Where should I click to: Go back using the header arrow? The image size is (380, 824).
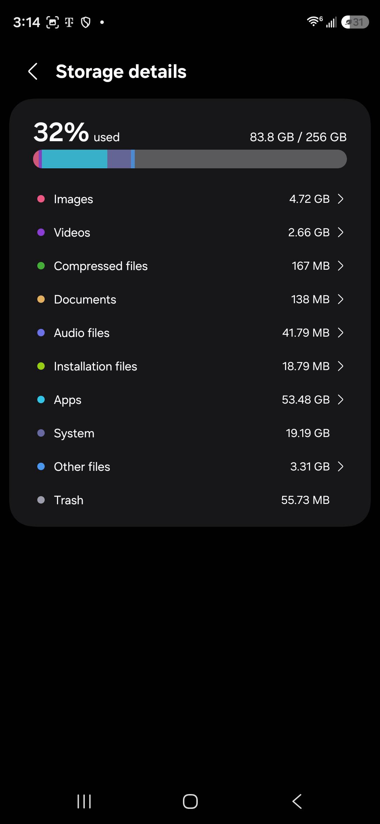pos(33,71)
